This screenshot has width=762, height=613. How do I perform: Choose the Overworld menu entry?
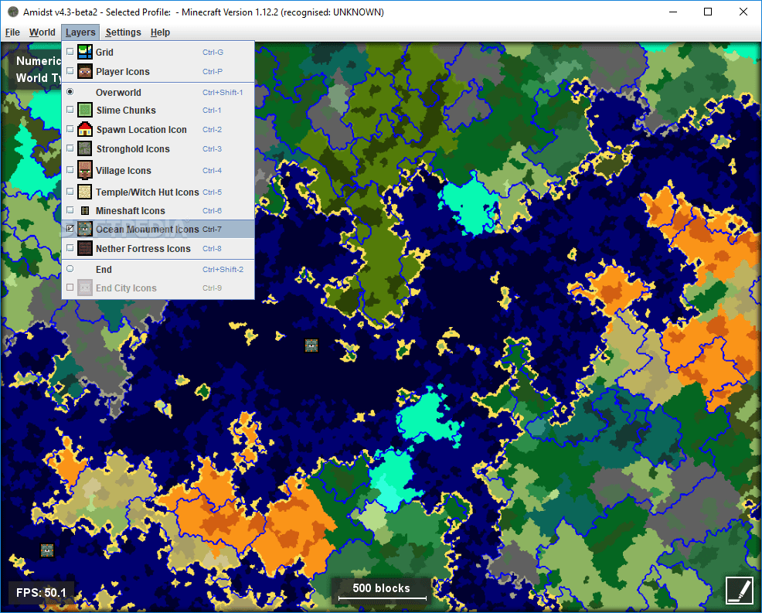(158, 92)
